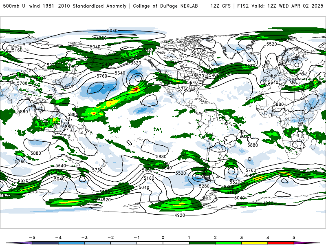
Task: Click the dark green 1 to 2 colorbar segment
Action: pos(202,243)
